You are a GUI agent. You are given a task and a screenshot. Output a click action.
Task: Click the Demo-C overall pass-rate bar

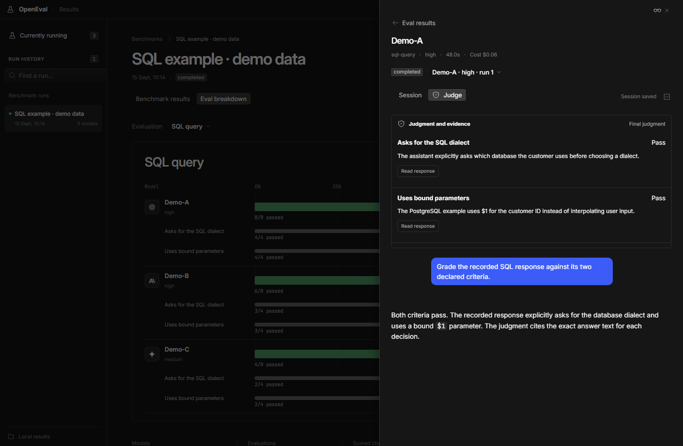[x=317, y=354]
